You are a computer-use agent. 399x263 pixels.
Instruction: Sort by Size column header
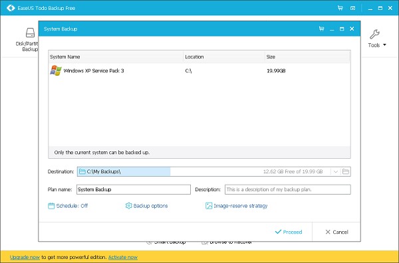(x=307, y=56)
